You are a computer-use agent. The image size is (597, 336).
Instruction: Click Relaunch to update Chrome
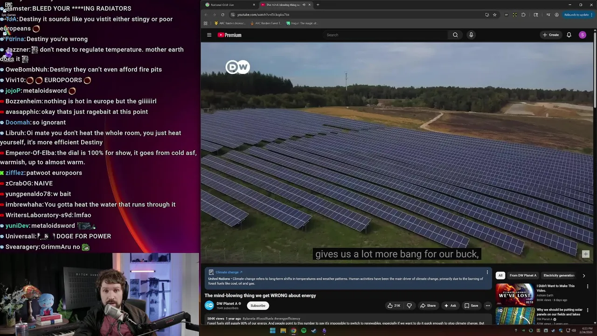(576, 14)
